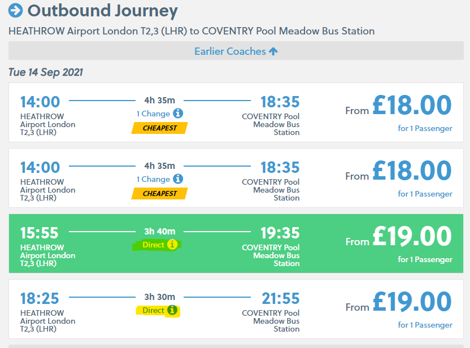Click "for 1 Passenger" on the green 15:55 card
The height and width of the screenshot is (348, 470).
click(x=425, y=259)
